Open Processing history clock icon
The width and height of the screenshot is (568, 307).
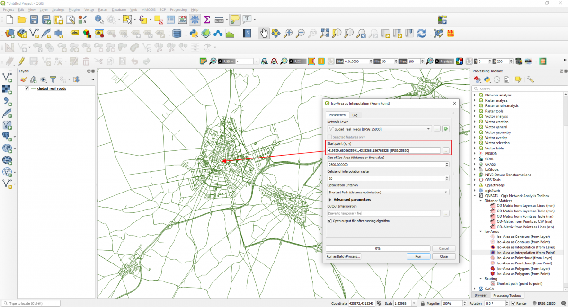pos(497,79)
